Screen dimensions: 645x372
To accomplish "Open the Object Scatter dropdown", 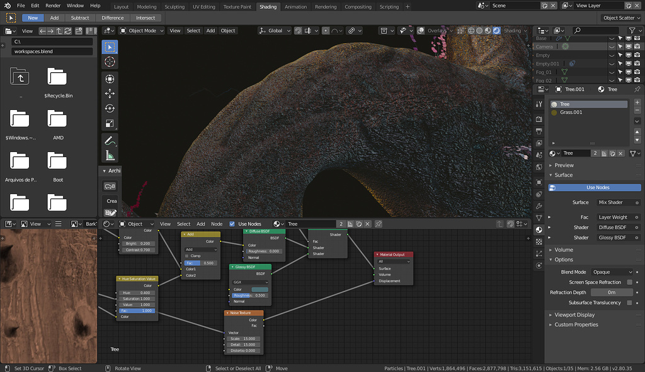I will point(620,18).
